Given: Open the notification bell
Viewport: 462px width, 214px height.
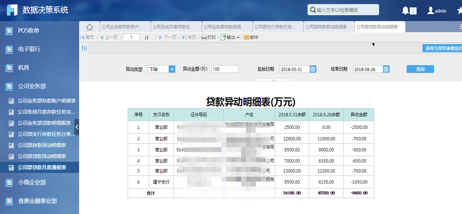Looking at the screenshot, I should [x=405, y=11].
